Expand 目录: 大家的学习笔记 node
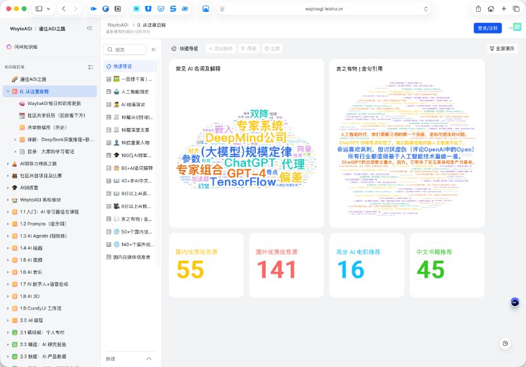Image resolution: width=526 pixels, height=367 pixels. coord(15,152)
